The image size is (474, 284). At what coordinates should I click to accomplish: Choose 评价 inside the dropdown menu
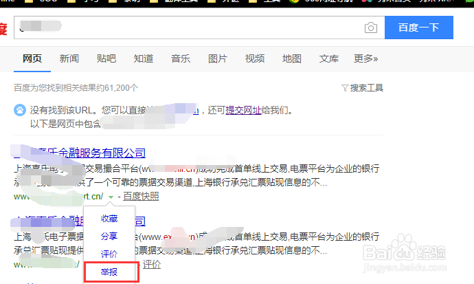coord(109,254)
